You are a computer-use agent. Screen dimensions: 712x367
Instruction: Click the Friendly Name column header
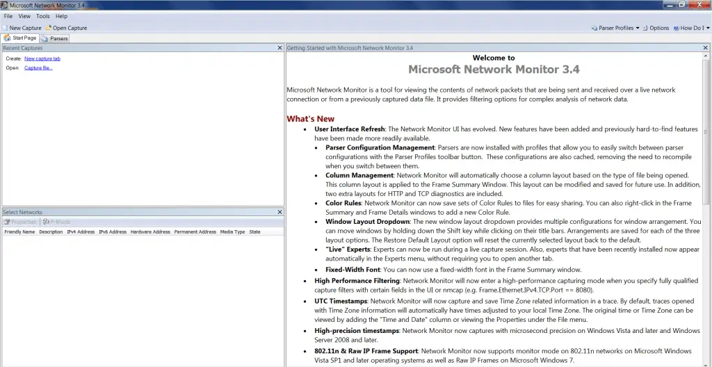tap(19, 232)
